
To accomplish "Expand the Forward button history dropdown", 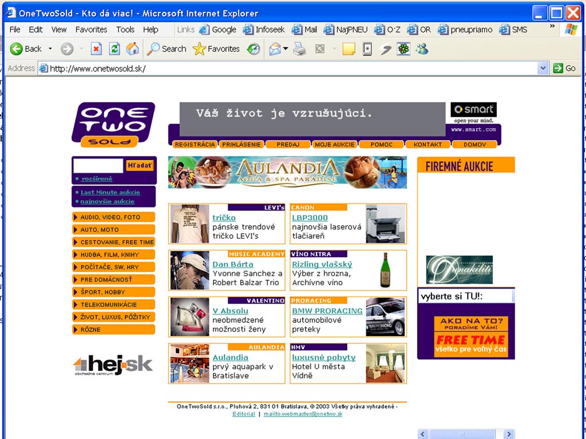I will (x=81, y=49).
